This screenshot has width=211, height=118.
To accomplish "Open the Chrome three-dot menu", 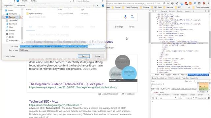I will (x=208, y=3).
